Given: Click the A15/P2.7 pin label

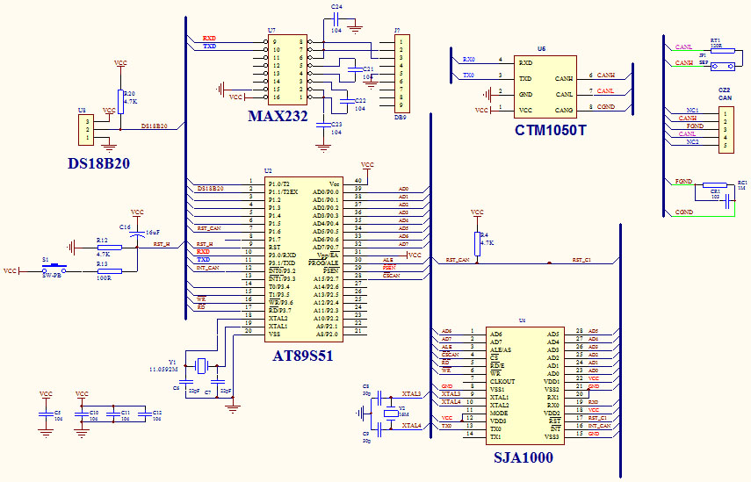Looking at the screenshot, I should (x=326, y=278).
